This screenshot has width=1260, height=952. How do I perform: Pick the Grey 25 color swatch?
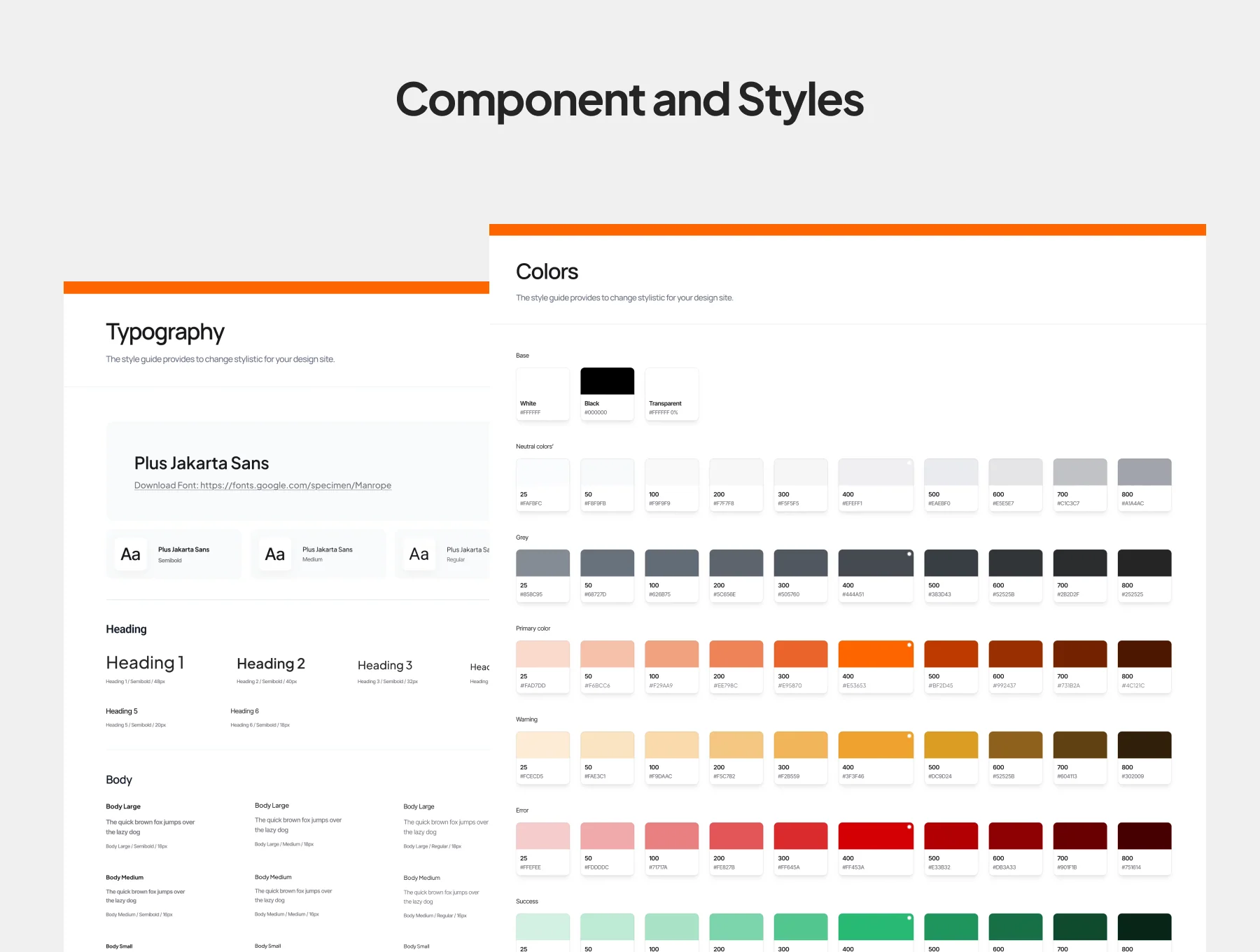click(x=542, y=576)
